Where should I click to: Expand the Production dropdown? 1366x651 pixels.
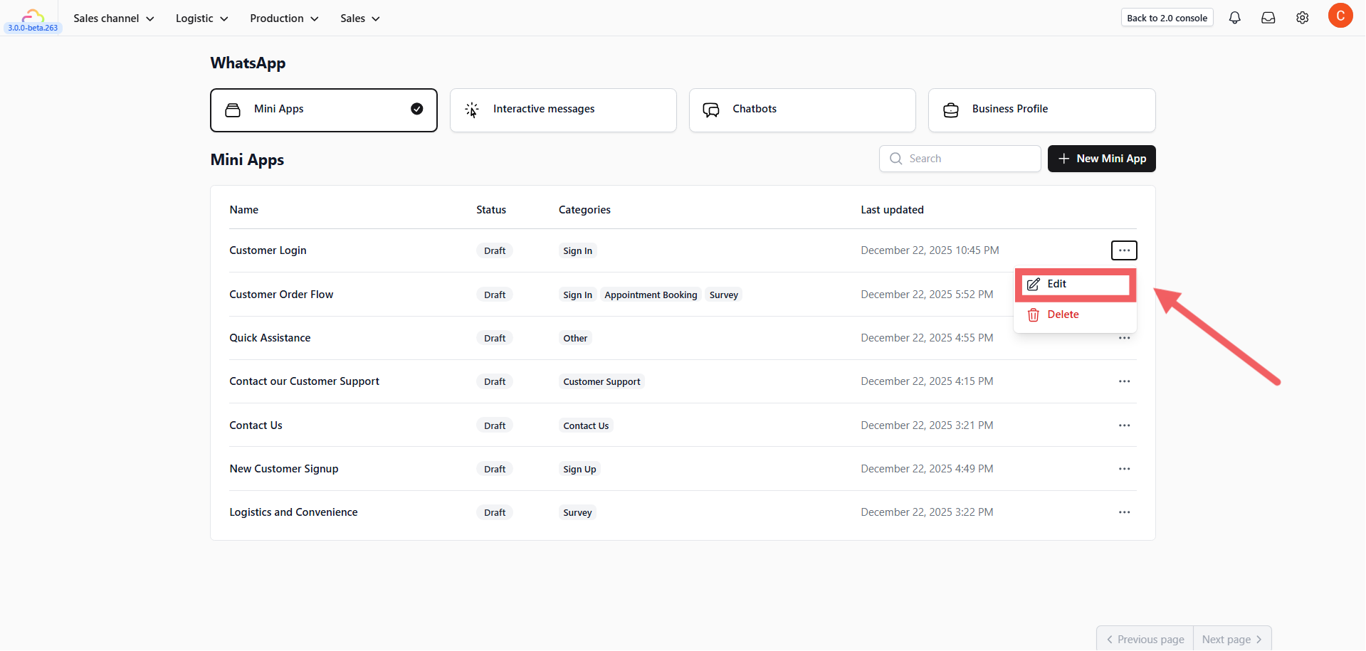[x=284, y=18]
